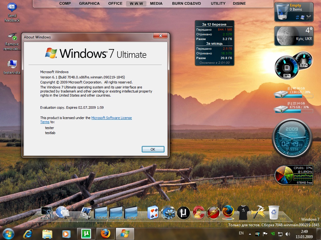Image resolution: width=321 pixels, height=240 pixels.
Task: Click the EN language indicator
Action: coord(241,233)
